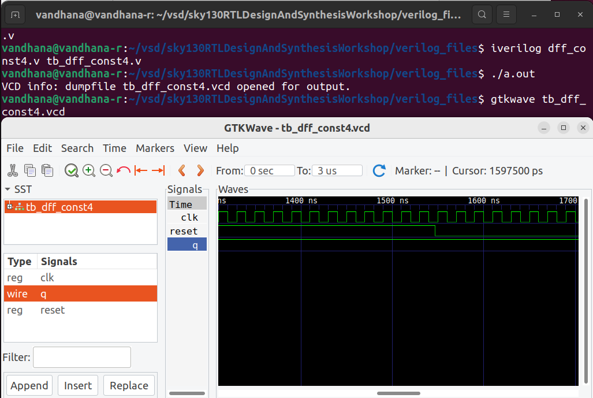Zoom out on the waveform

click(x=105, y=170)
